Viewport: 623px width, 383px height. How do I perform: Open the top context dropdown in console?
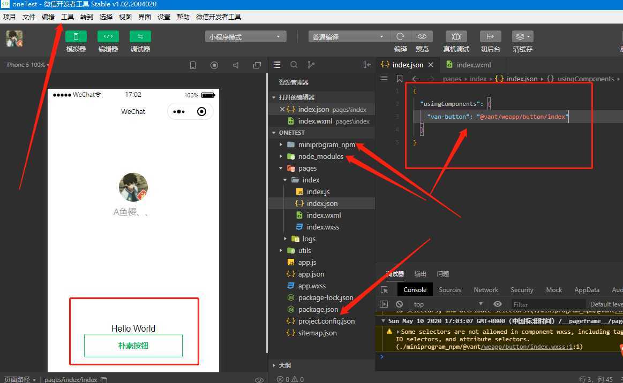(448, 304)
